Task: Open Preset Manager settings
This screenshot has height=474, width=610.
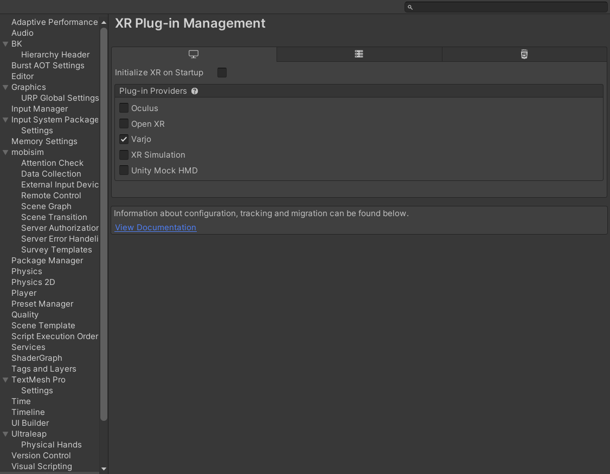Action: [x=42, y=304]
